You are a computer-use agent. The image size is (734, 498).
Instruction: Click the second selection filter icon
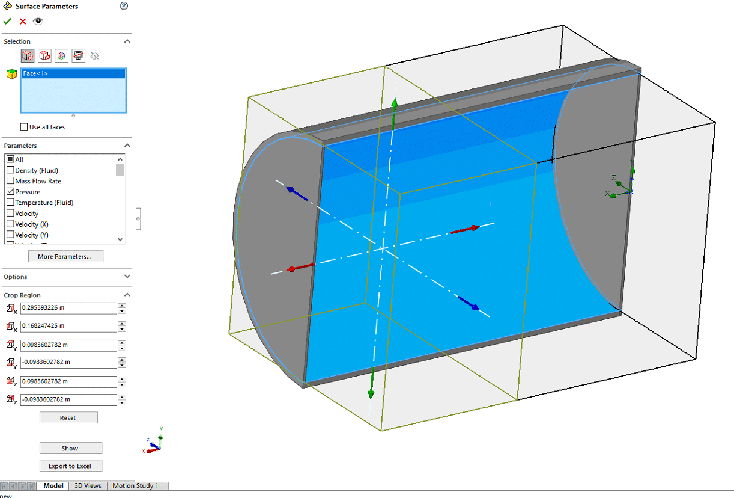point(44,56)
